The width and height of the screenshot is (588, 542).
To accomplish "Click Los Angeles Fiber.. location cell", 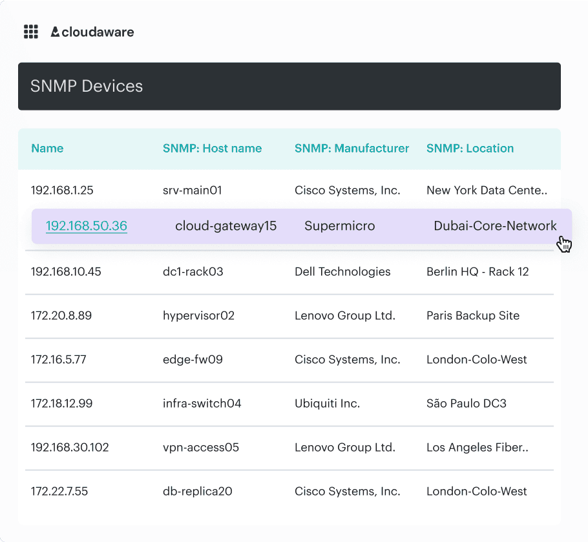I will point(478,448).
